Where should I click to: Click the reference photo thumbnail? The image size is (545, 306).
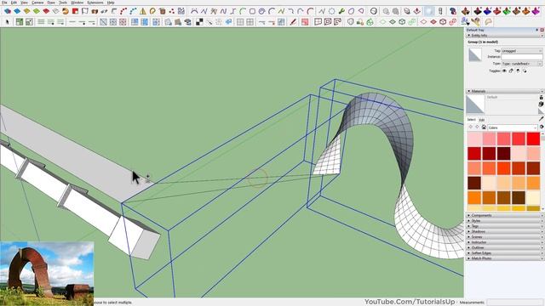tap(47, 274)
